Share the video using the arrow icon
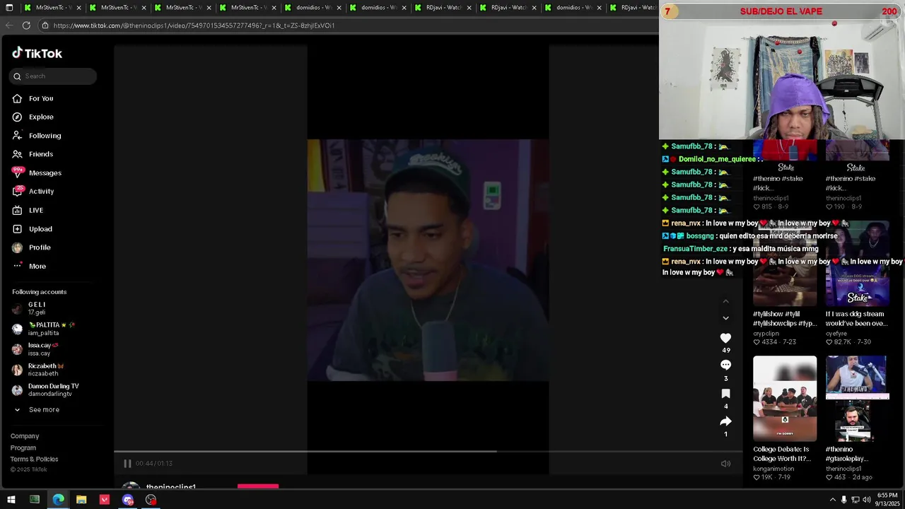This screenshot has height=509, width=905. click(x=725, y=421)
